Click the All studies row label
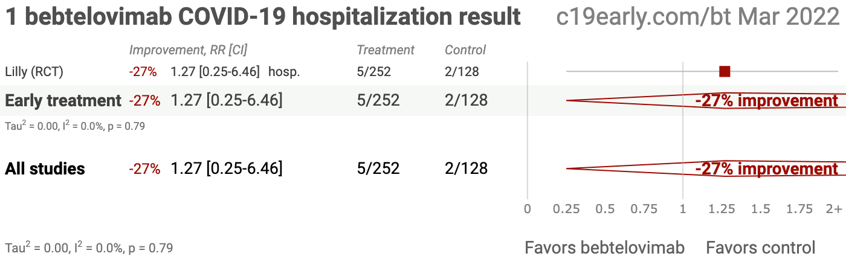Screen dimensions: 846x259 click(x=45, y=168)
